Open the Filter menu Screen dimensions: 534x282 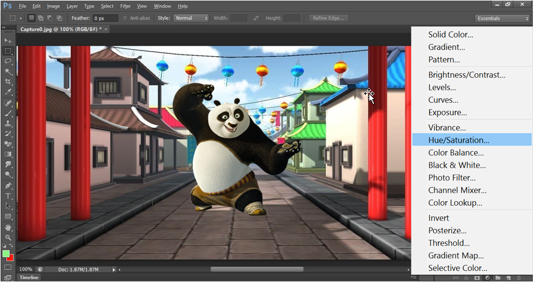click(x=125, y=6)
